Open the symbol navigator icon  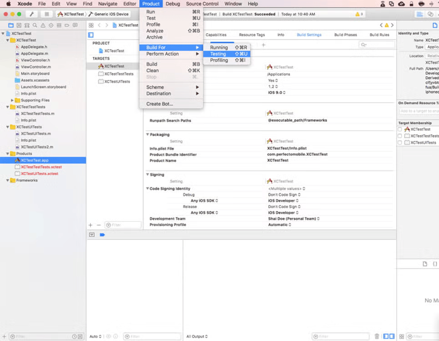pyautogui.click(x=19, y=25)
